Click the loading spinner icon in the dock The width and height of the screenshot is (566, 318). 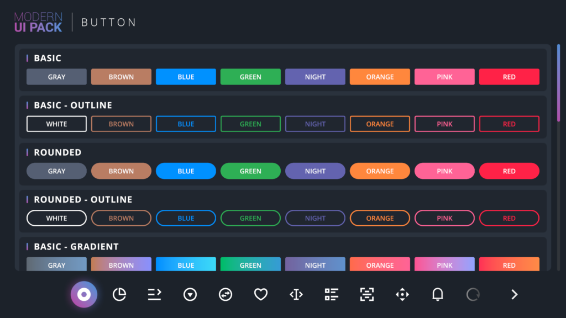click(473, 294)
